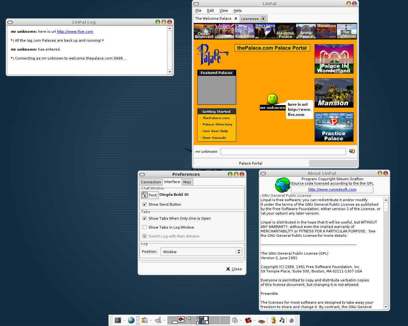Open the Help menu in LinPal
This screenshot has width=408, height=326.
pyautogui.click(x=237, y=11)
